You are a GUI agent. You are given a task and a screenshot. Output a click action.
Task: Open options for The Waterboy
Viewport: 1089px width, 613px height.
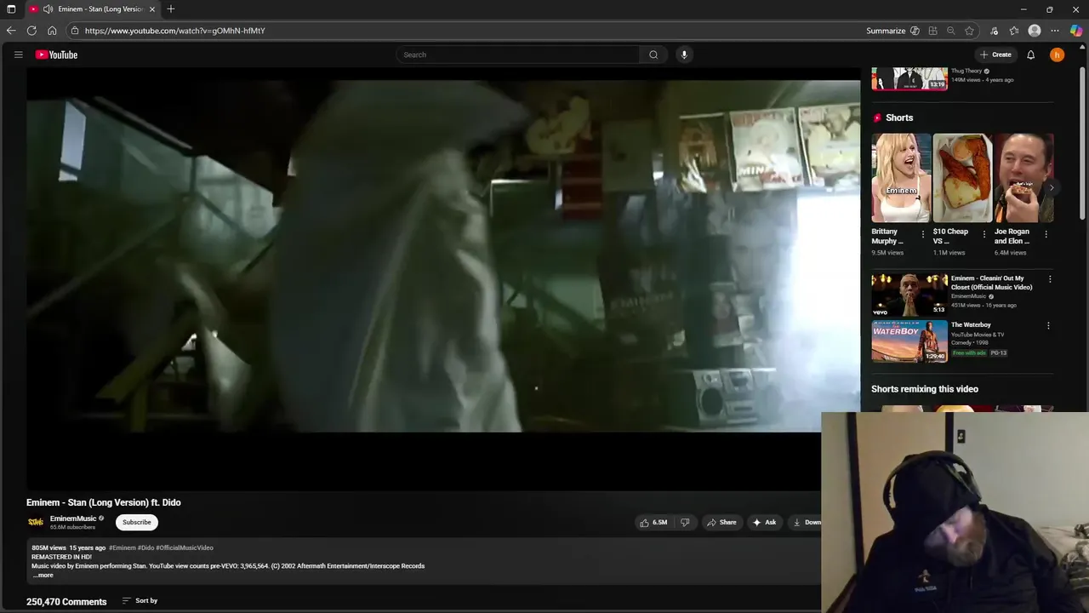coord(1048,325)
